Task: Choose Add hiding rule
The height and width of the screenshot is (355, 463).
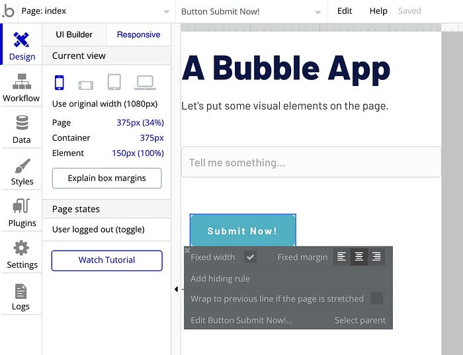Action: pos(220,278)
